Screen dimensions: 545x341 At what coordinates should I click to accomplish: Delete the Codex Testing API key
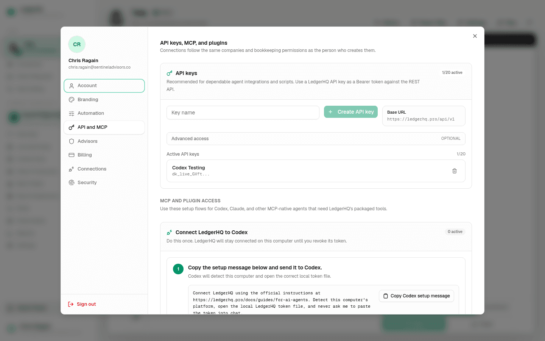(455, 171)
